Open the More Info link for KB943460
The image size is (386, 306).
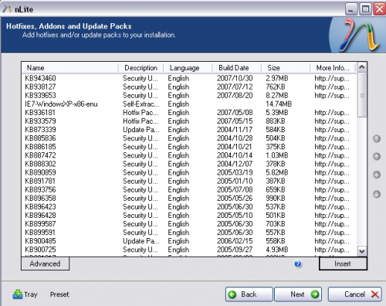click(332, 78)
